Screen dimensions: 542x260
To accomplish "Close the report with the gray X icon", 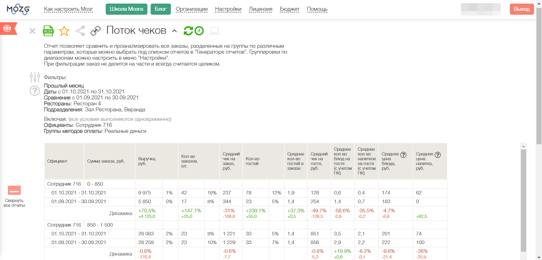I will click(x=33, y=31).
